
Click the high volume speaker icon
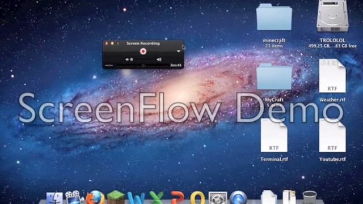click(x=159, y=59)
